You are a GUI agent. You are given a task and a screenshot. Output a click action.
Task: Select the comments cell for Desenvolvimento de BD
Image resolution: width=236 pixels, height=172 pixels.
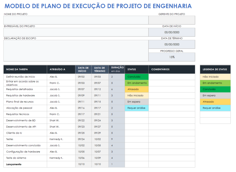172,121
